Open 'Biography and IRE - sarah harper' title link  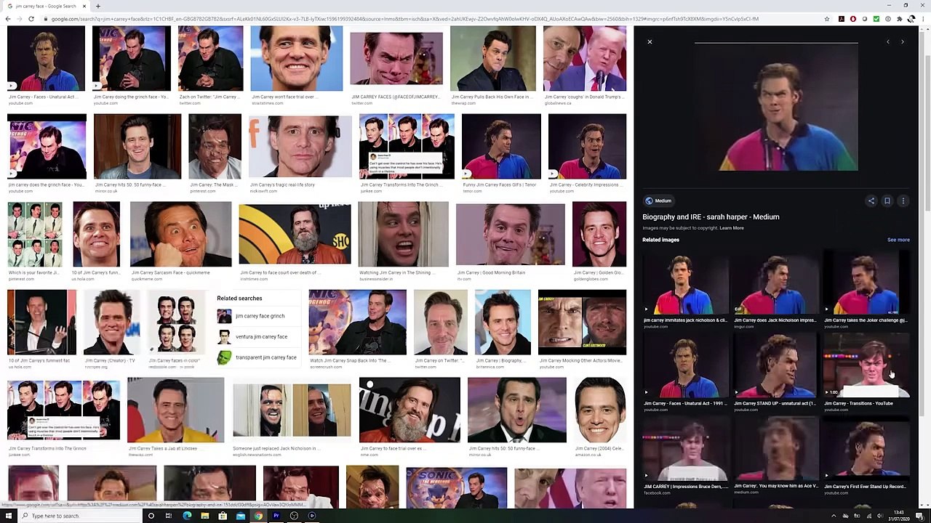(x=711, y=216)
